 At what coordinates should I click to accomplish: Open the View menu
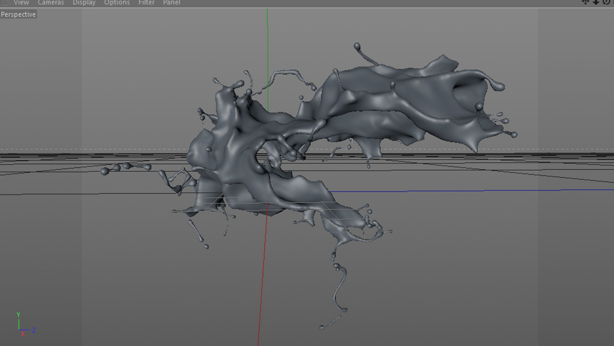pos(21,3)
